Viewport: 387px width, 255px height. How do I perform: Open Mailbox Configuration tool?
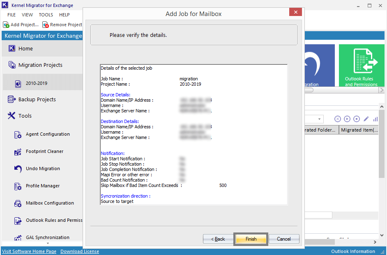pyautogui.click(x=50, y=203)
